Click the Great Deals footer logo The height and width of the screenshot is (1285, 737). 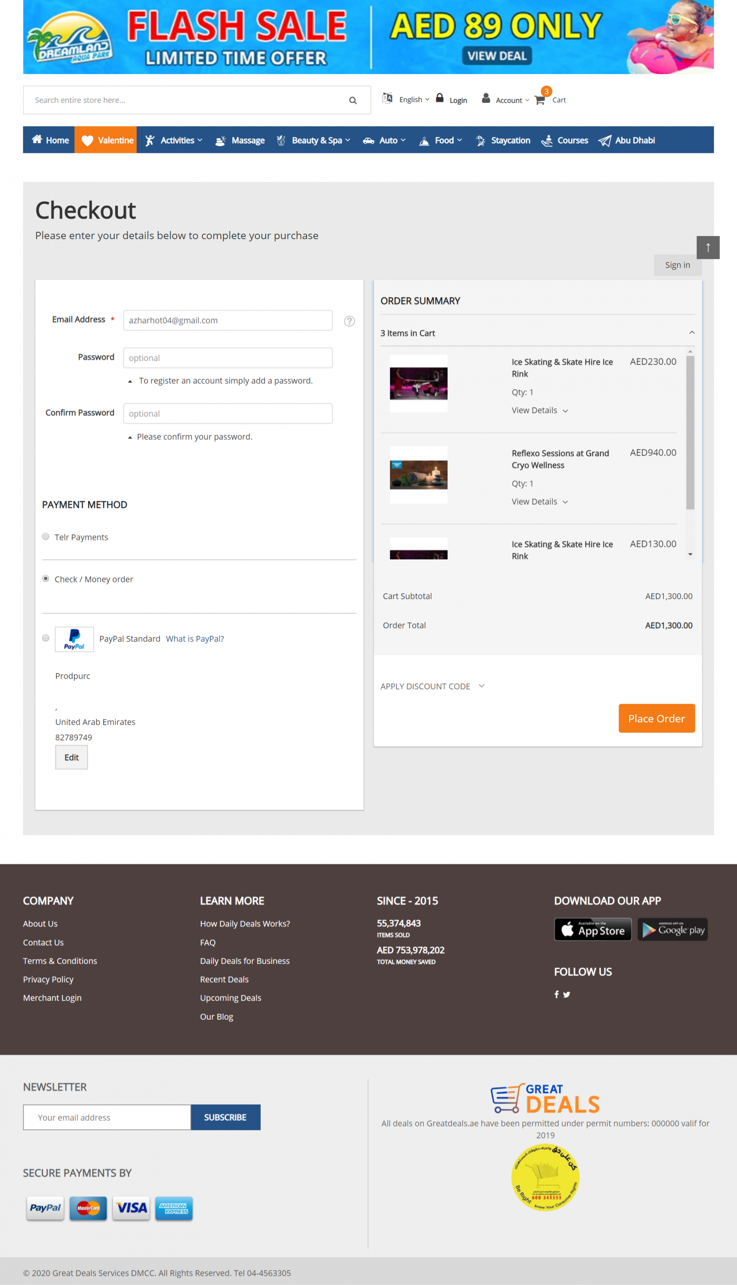545,1098
